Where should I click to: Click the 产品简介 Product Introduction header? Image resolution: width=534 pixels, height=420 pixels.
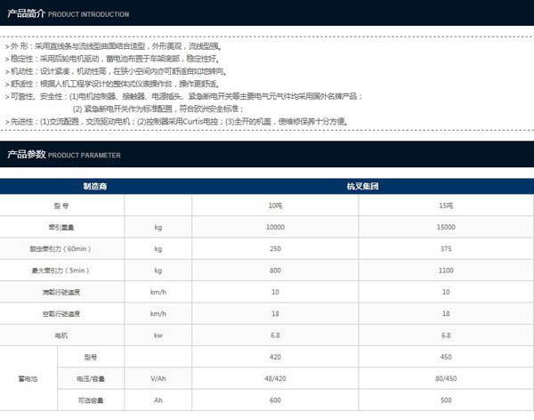pyautogui.click(x=68, y=14)
